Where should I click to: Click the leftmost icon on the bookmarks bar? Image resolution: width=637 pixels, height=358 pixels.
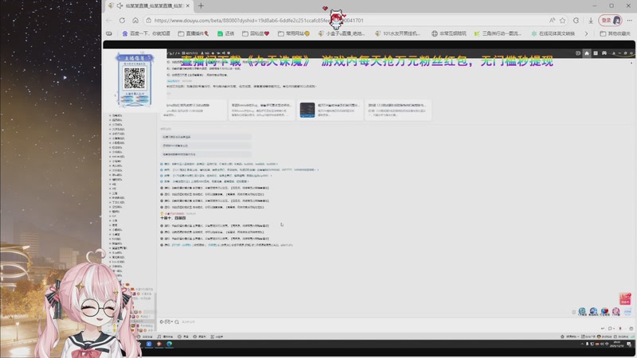pyautogui.click(x=109, y=33)
